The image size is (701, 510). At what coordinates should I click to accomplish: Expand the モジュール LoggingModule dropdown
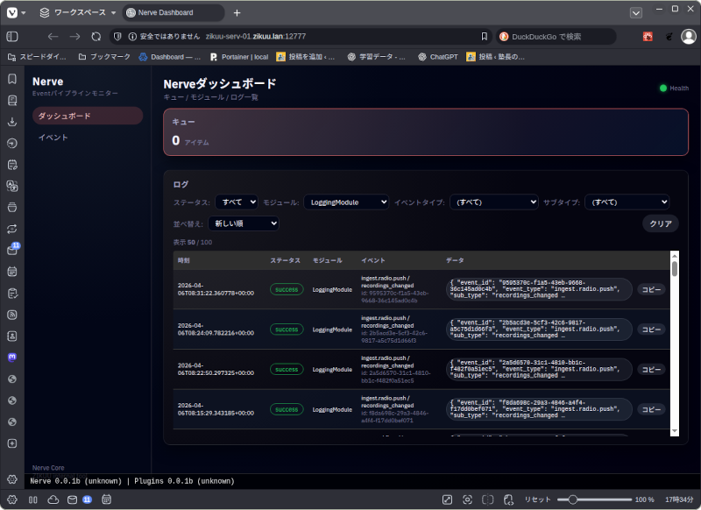(x=346, y=202)
